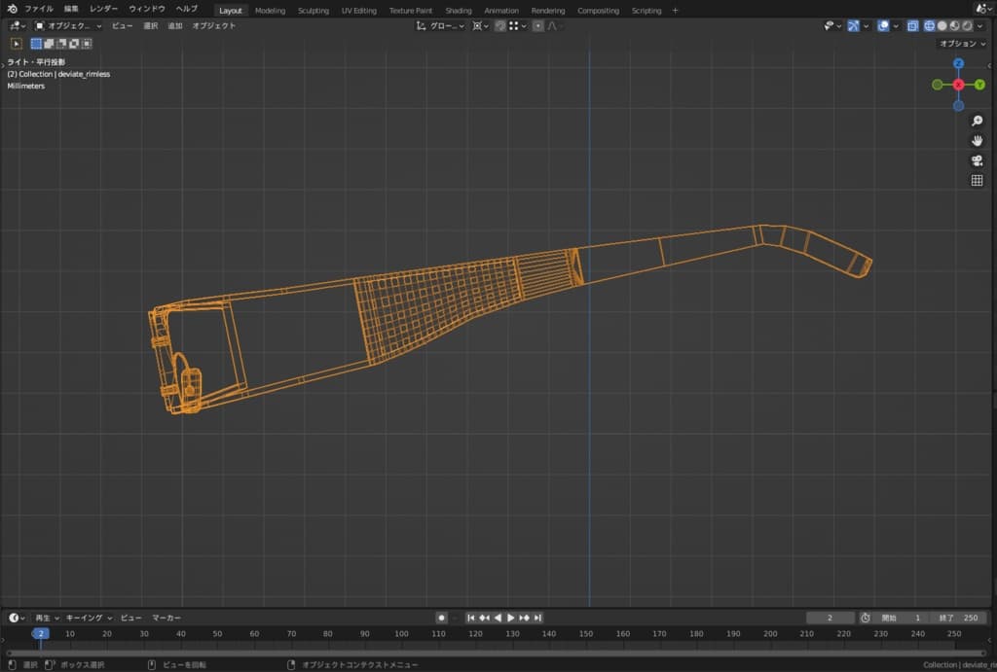Click the blue Z axis gizmo ball

tap(958, 63)
